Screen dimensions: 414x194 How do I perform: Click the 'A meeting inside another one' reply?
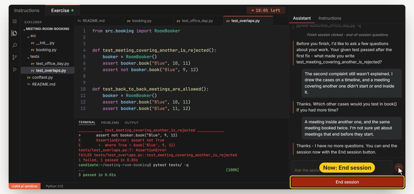[352, 128]
